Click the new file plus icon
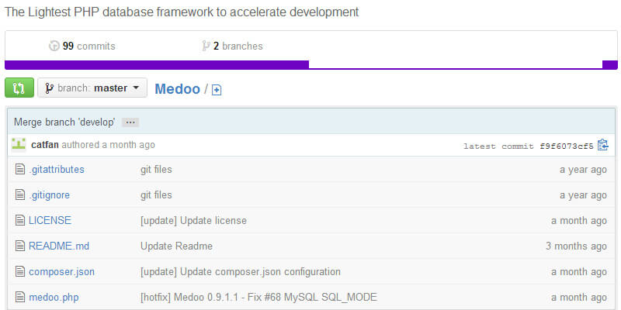 coord(217,90)
